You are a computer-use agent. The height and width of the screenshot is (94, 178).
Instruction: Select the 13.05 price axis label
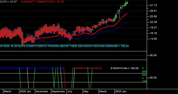tap(153, 39)
